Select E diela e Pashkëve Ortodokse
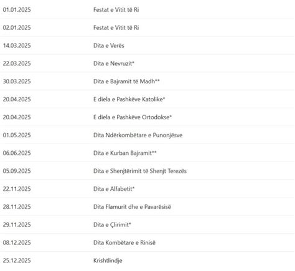This screenshot has height=271, width=295. (133, 117)
